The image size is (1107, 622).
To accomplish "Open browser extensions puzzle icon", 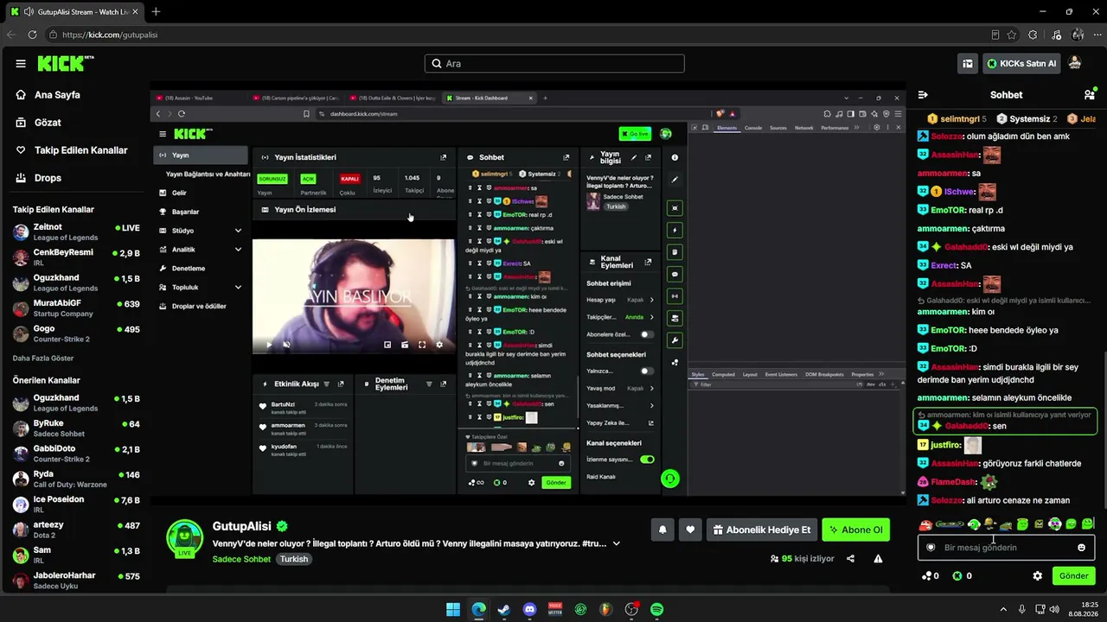I will click(x=1033, y=35).
